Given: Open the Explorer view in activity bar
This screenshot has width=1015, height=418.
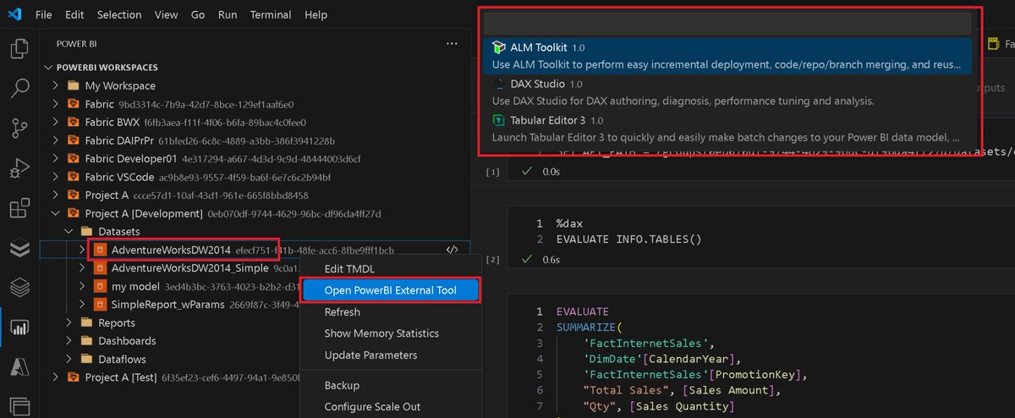Looking at the screenshot, I should [19, 48].
